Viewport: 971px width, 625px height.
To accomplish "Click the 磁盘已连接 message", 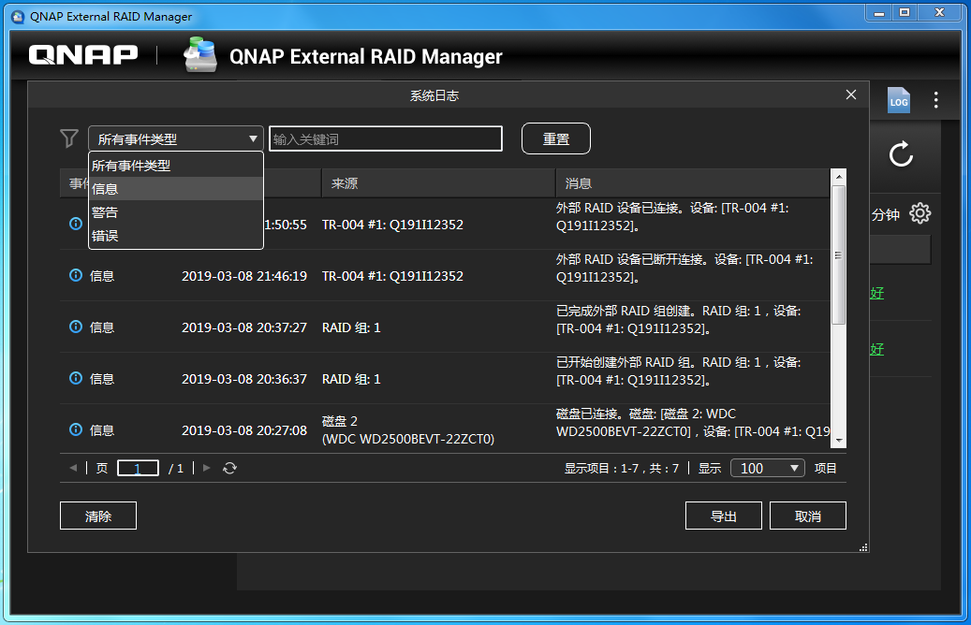I will tap(692, 422).
